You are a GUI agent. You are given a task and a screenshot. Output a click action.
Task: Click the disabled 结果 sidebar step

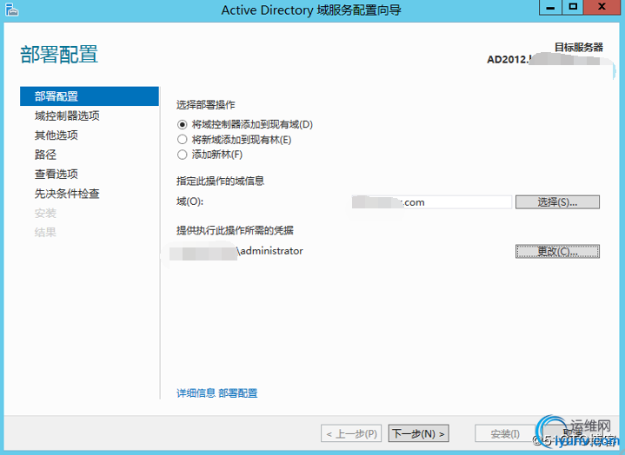coord(45,232)
